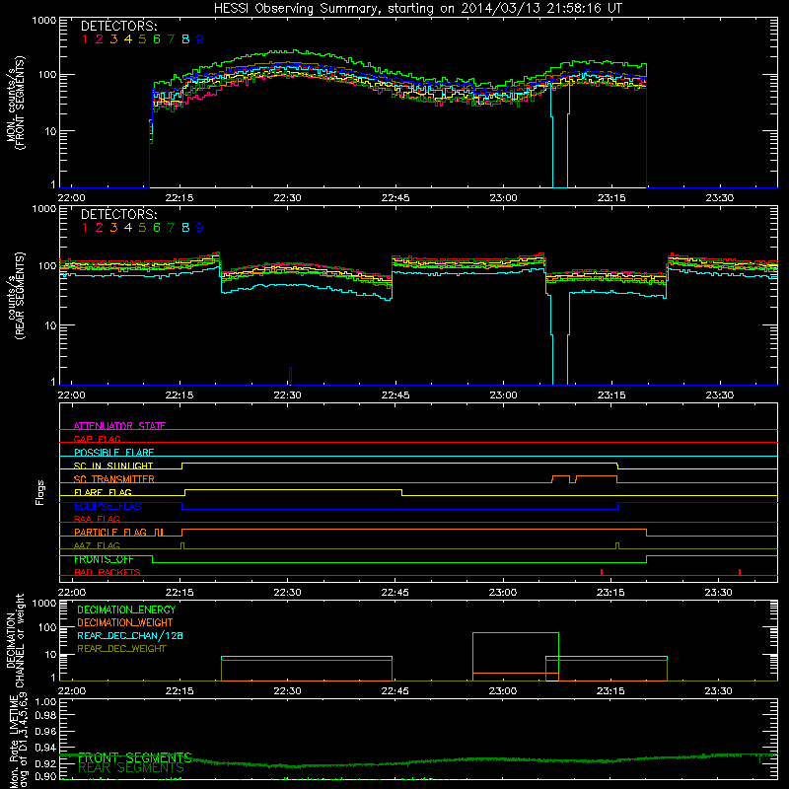Click the blue spike near 22:30 in the rear segments plot

(x=290, y=376)
